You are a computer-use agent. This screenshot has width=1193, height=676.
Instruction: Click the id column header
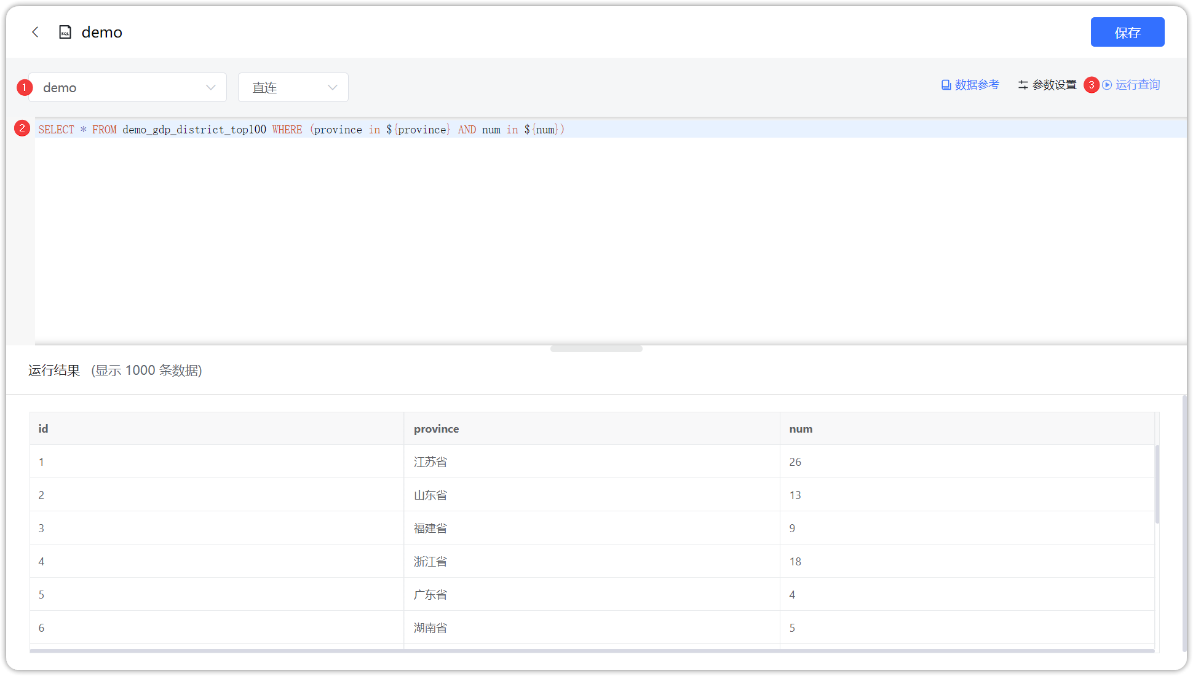(42, 428)
